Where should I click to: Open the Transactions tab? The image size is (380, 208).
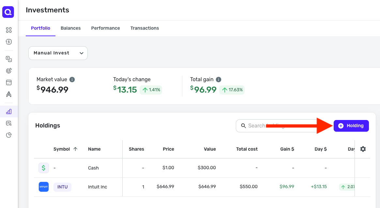pos(144,28)
